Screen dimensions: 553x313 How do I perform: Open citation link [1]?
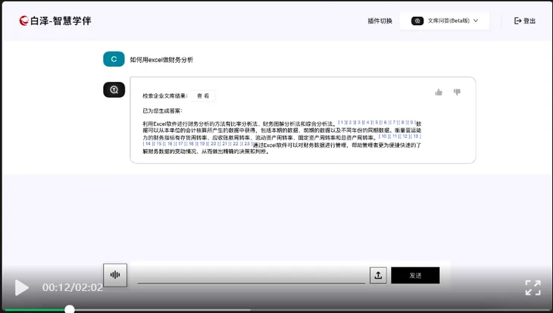[x=342, y=123]
